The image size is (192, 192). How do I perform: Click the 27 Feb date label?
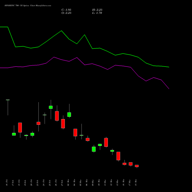click(x=62, y=182)
